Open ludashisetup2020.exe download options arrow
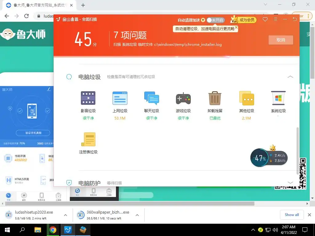 click(x=66, y=215)
